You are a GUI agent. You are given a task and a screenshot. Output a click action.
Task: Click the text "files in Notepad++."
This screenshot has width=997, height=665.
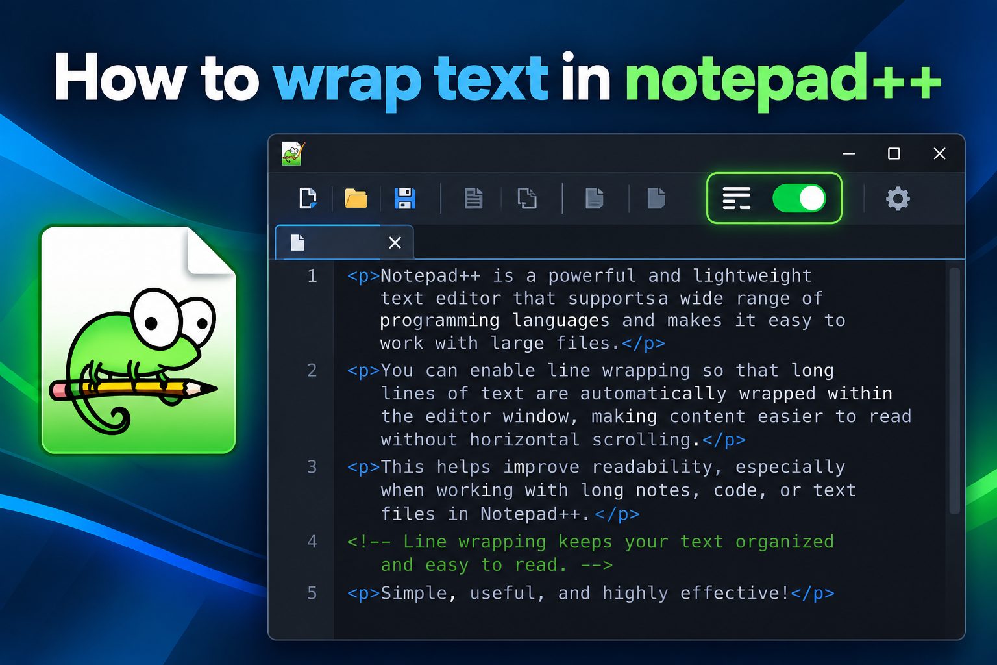[x=486, y=514]
